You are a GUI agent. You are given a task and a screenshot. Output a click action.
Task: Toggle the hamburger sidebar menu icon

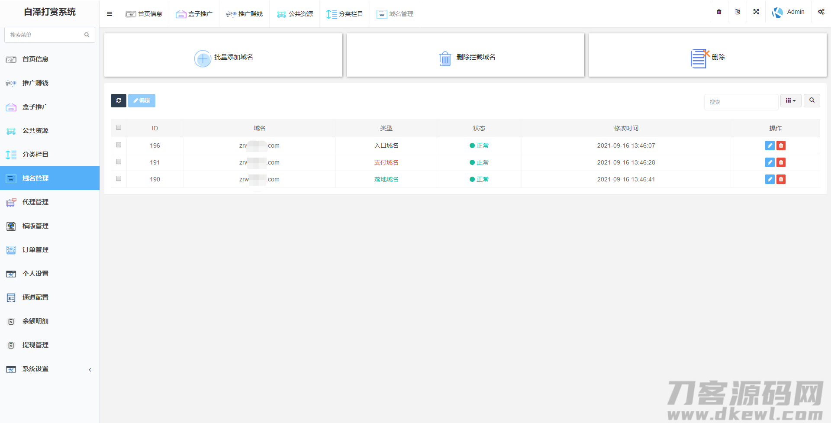(110, 14)
